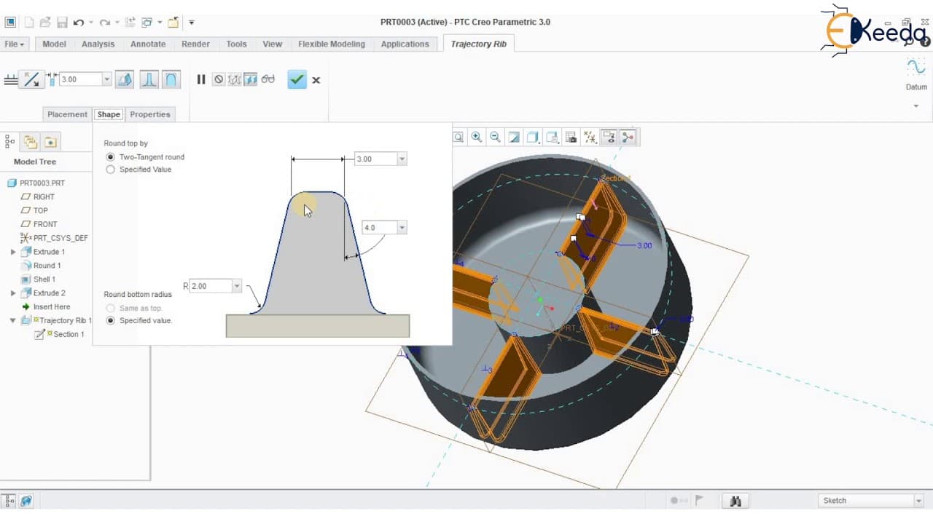Open the Undo history dropdown arrow
This screenshot has width=933, height=524.
90,23
